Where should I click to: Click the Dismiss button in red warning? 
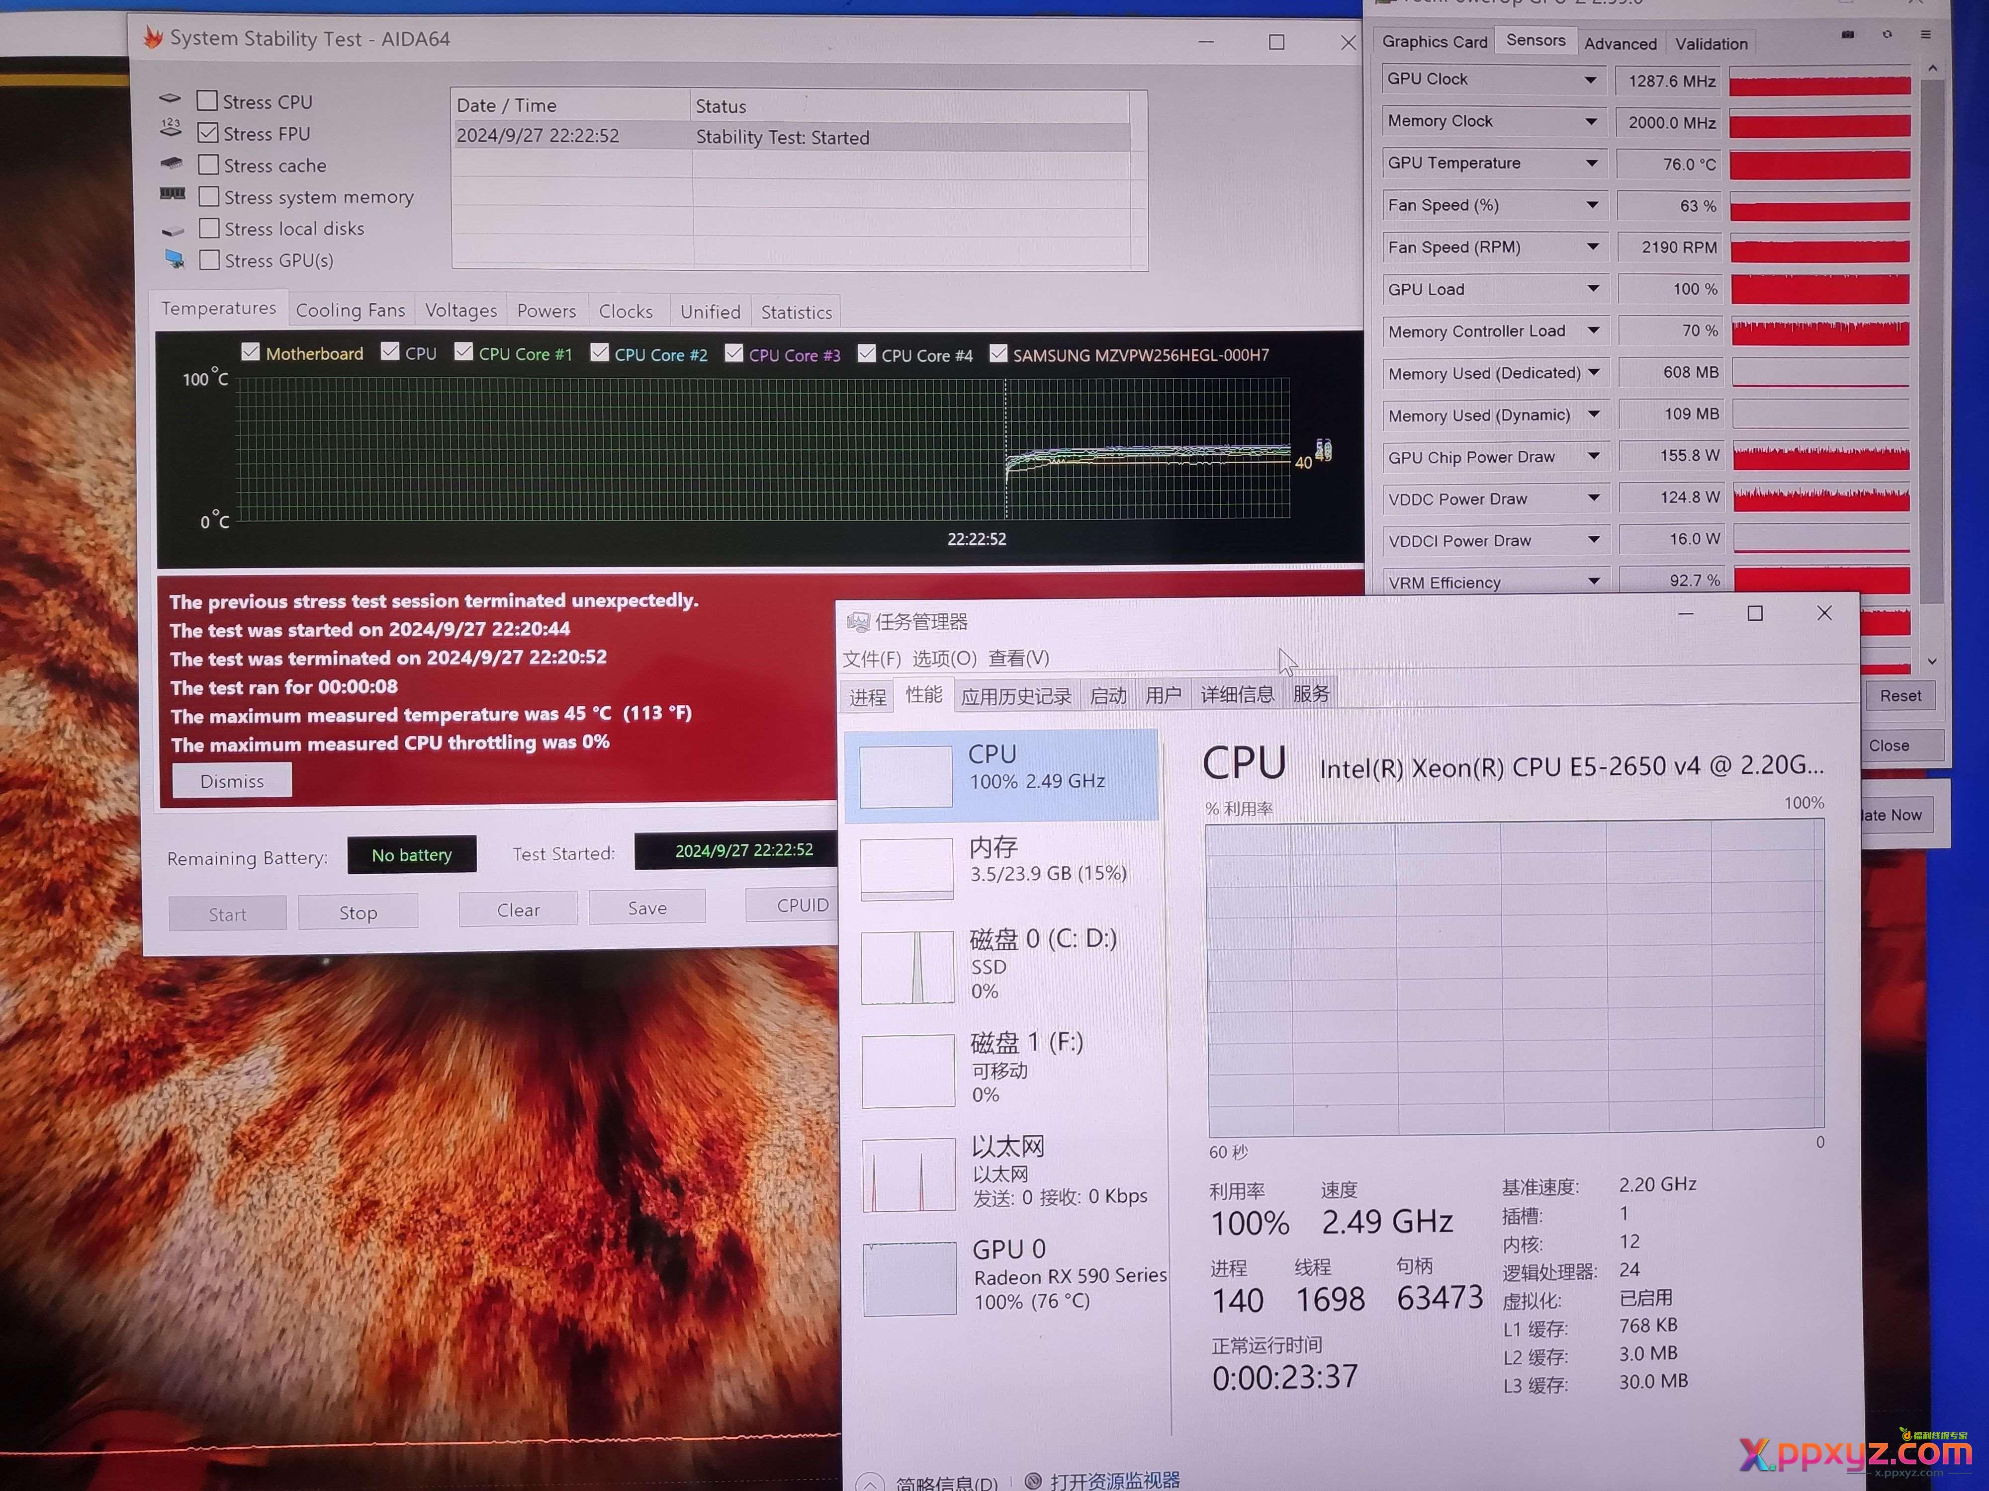coord(232,781)
